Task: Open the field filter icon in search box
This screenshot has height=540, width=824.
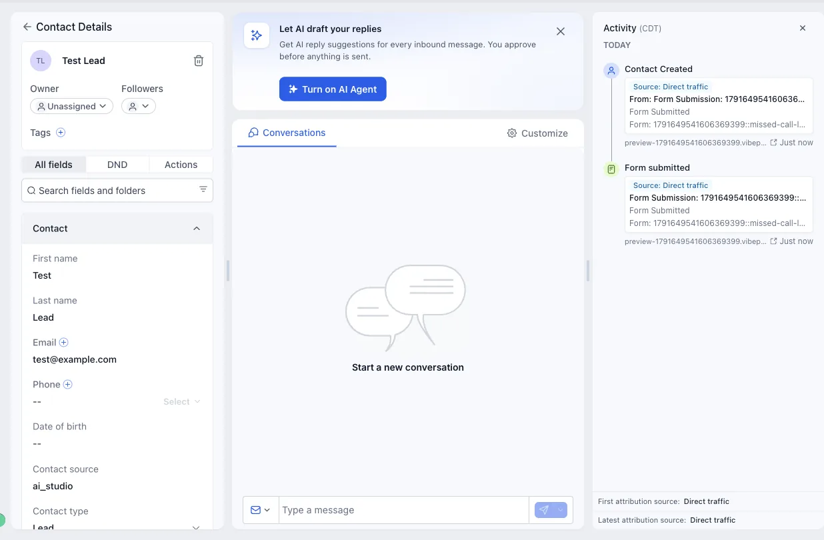Action: (x=203, y=190)
